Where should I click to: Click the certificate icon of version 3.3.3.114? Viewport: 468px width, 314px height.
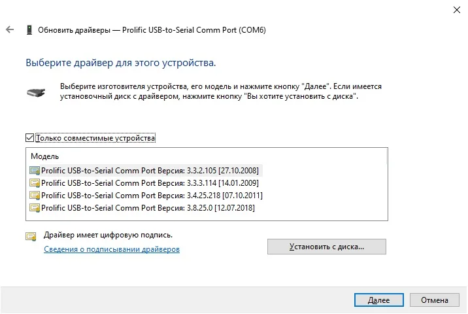pyautogui.click(x=35, y=183)
